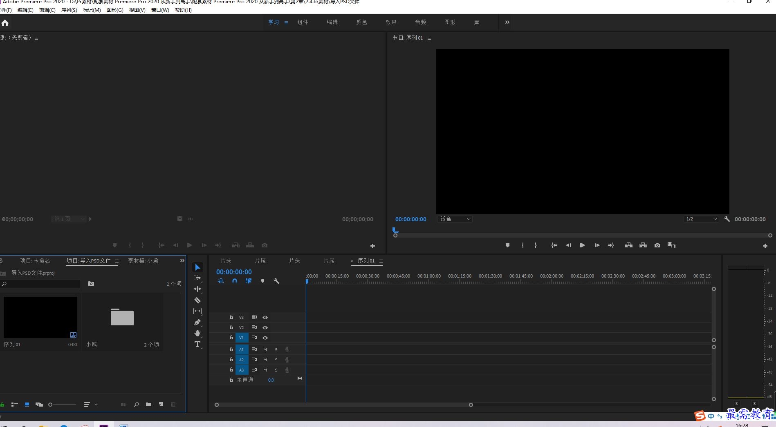Click New Item icon in project panel
Image resolution: width=776 pixels, height=427 pixels.
click(x=161, y=405)
